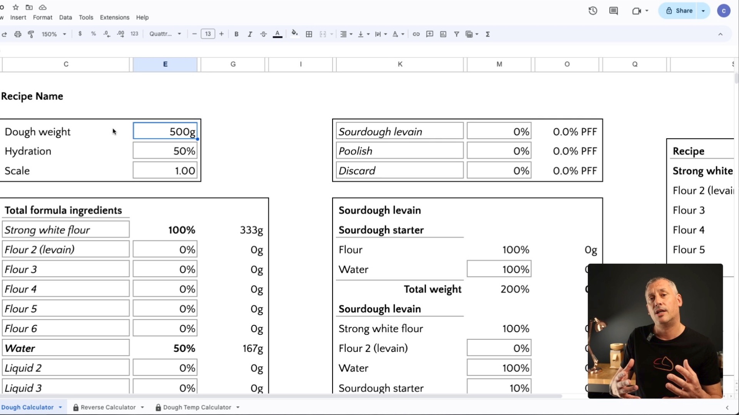Open version history clock icon

tap(593, 11)
